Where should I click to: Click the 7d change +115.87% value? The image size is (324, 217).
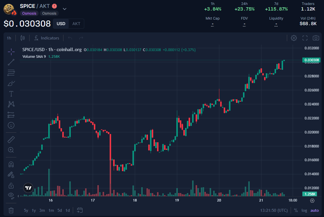coord(276,9)
